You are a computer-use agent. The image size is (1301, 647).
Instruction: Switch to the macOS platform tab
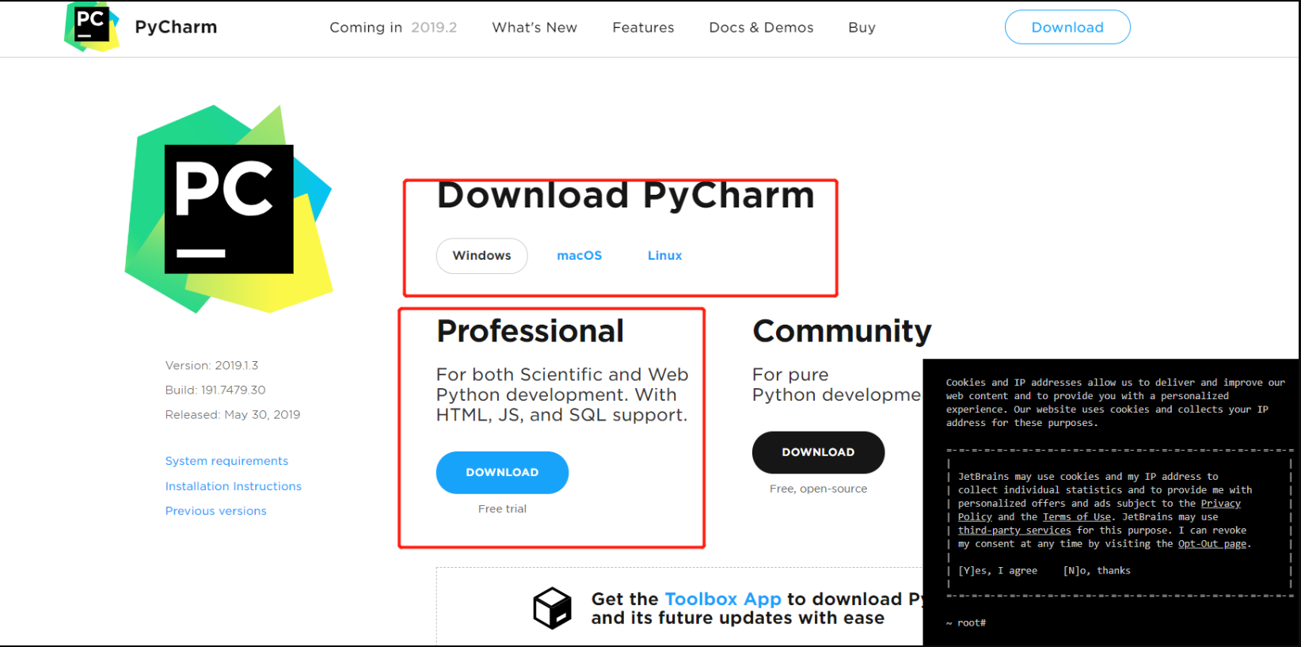pos(580,256)
